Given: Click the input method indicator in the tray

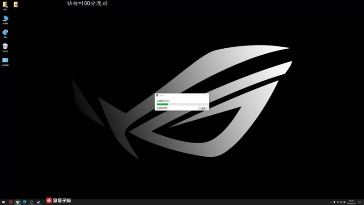Looking at the screenshot, I should point(344,202).
